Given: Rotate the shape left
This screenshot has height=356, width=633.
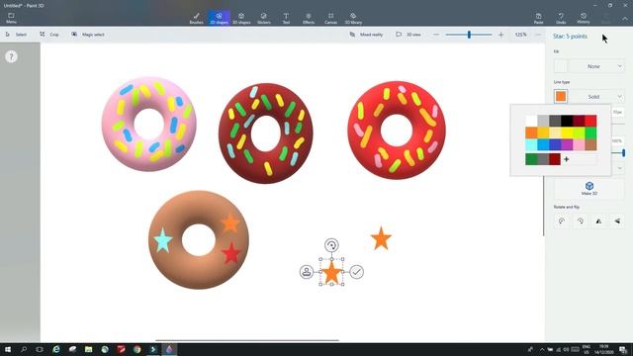Looking at the screenshot, I should tap(562, 221).
